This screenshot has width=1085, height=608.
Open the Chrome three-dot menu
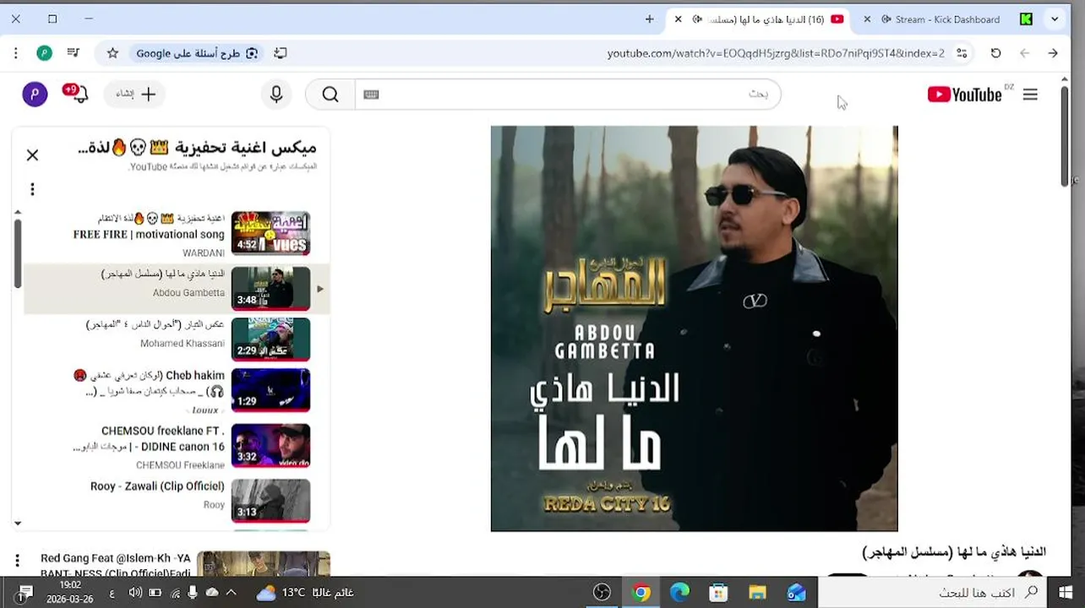coord(16,53)
